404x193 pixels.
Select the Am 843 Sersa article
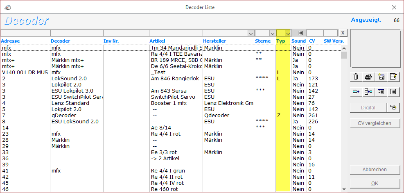pos(169,91)
